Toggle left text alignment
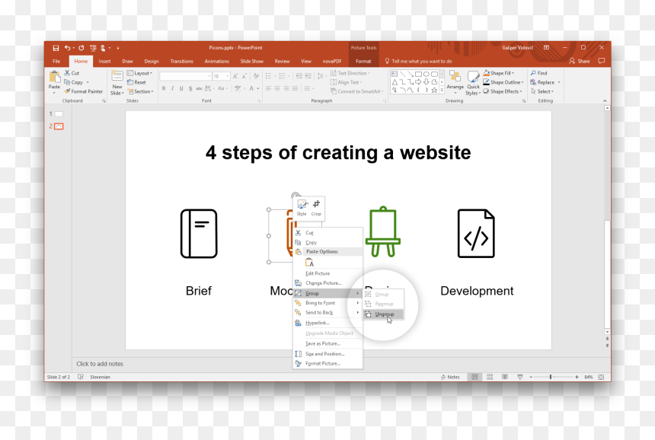Image resolution: width=655 pixels, height=440 pixels. 268,88
